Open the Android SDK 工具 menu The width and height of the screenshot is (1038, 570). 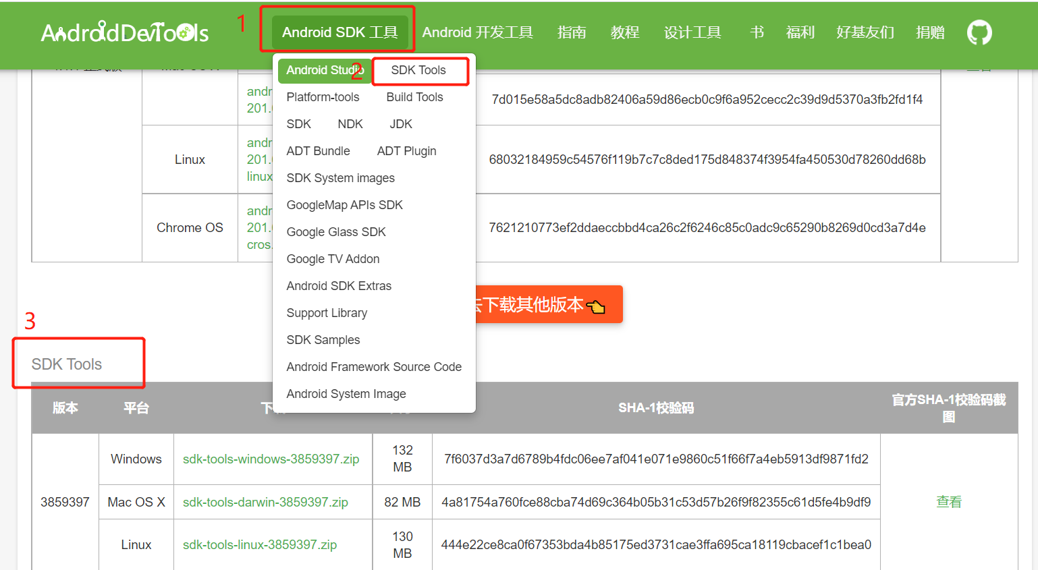(x=339, y=32)
